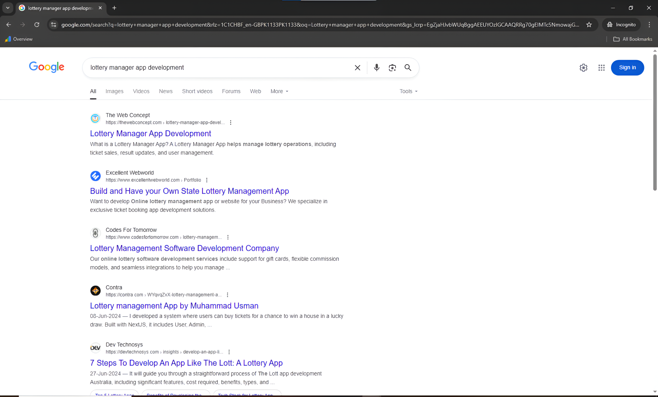The image size is (658, 397).
Task: Open the Google apps grid
Action: [601, 68]
